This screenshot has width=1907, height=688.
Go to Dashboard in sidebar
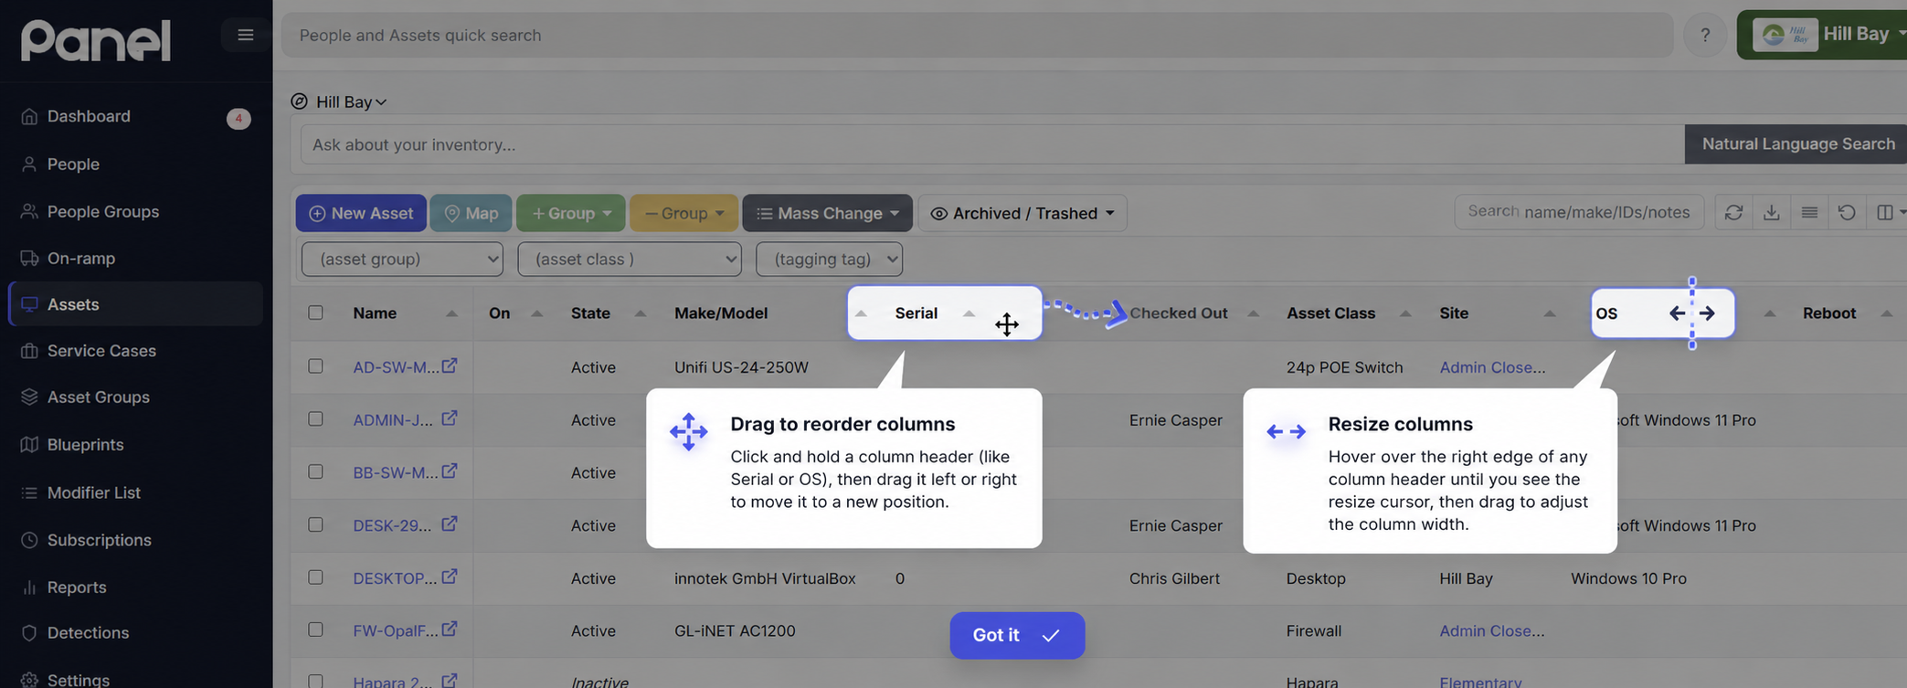click(x=89, y=116)
